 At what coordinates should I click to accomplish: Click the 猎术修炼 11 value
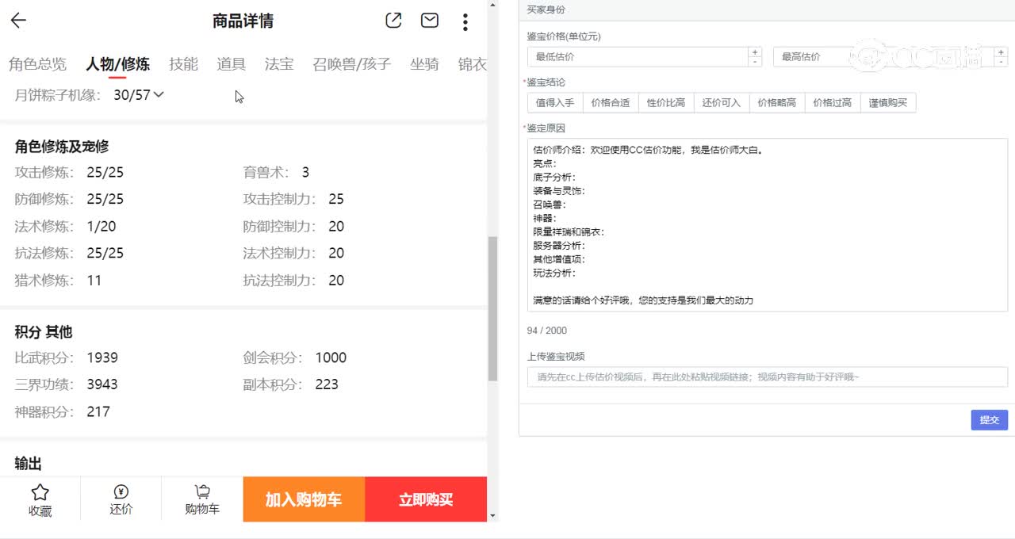[x=94, y=280]
